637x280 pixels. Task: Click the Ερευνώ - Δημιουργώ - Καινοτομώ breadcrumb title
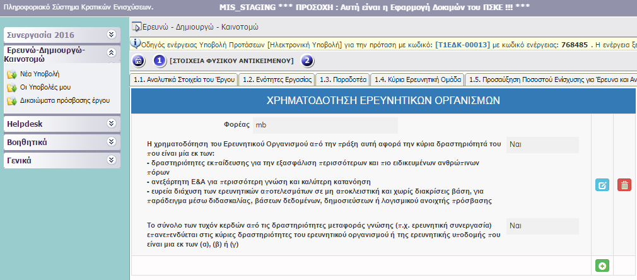point(201,27)
